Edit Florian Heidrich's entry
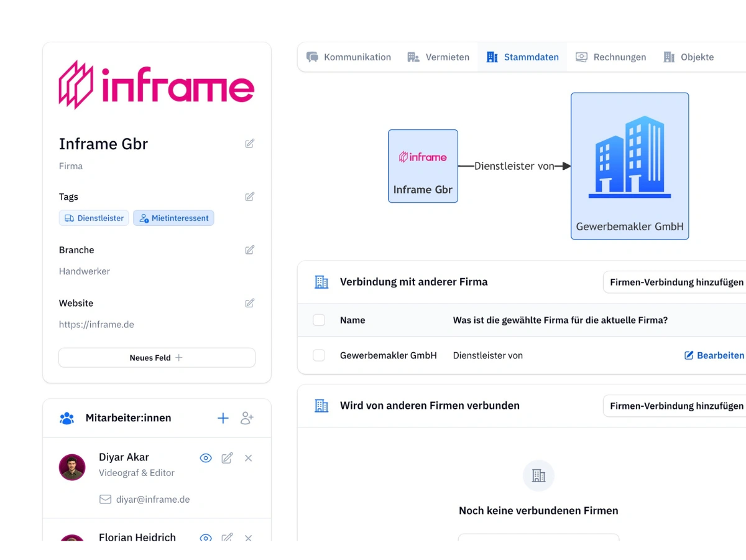 click(228, 538)
